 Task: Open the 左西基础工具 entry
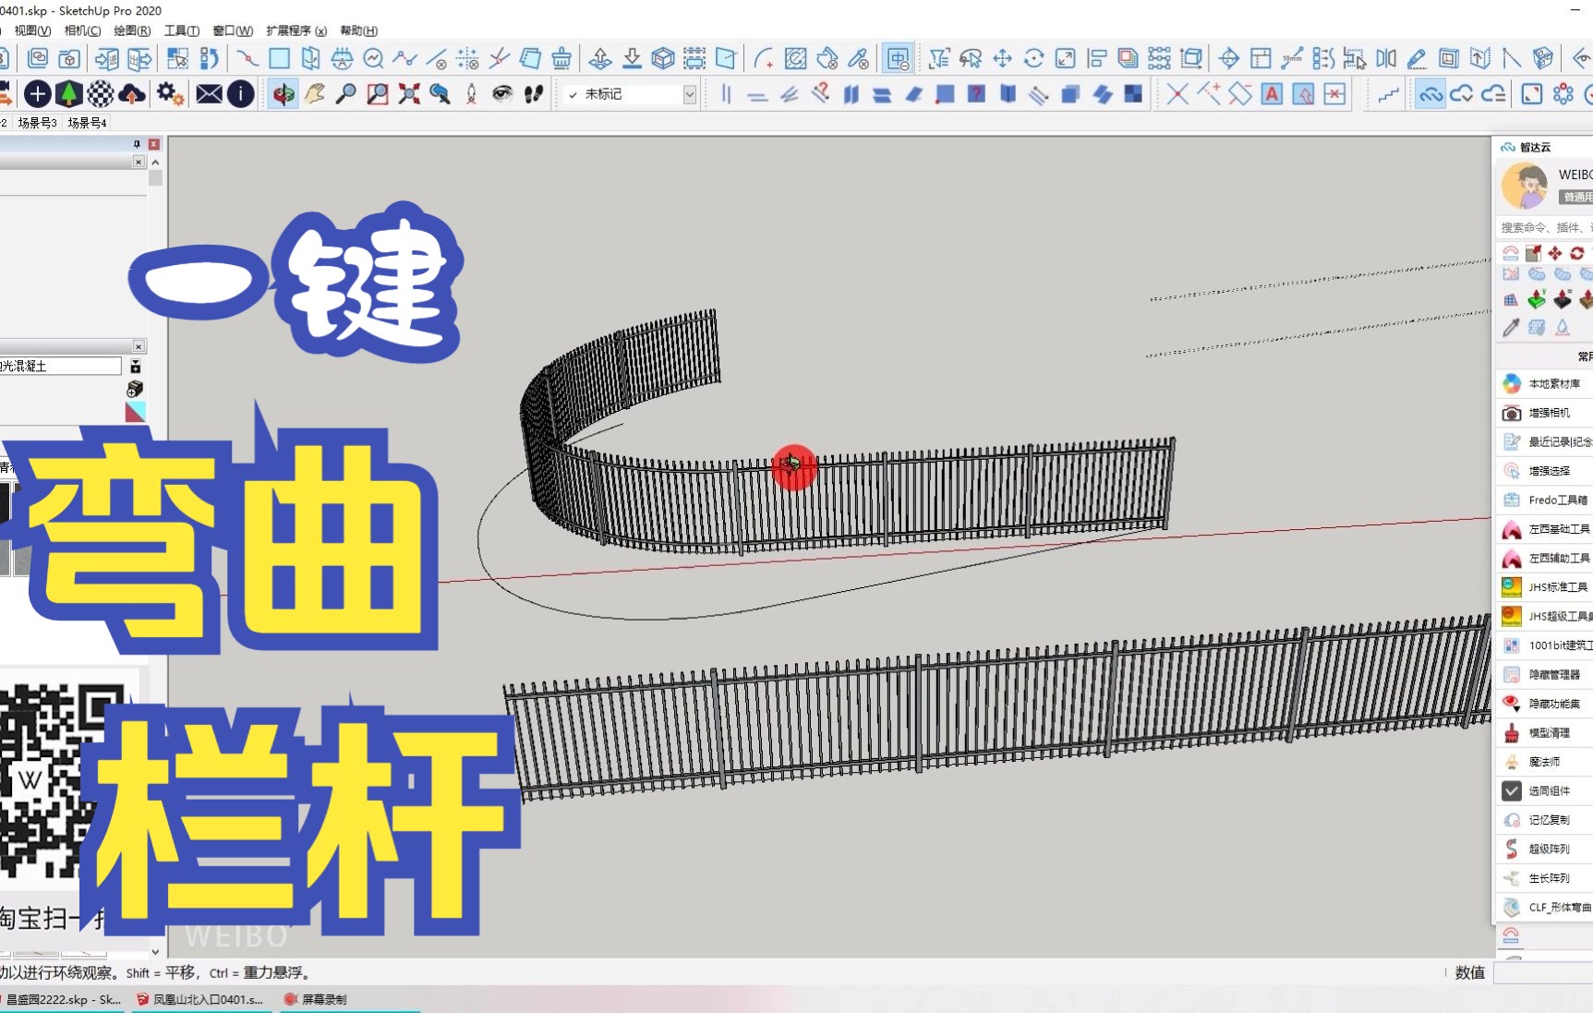coord(1544,529)
